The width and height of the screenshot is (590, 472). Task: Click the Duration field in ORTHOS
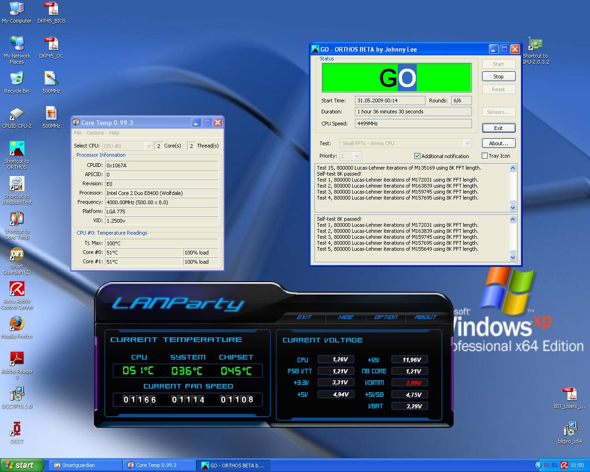(x=413, y=112)
